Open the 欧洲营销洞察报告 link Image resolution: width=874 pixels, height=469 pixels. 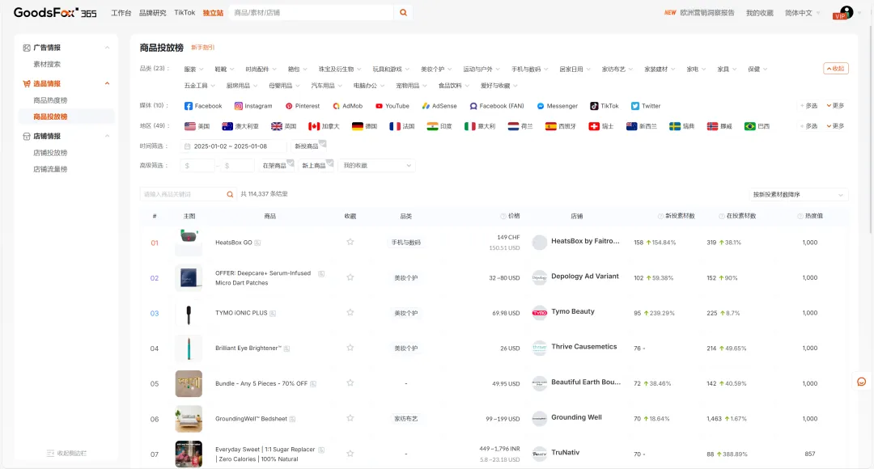tap(706, 13)
